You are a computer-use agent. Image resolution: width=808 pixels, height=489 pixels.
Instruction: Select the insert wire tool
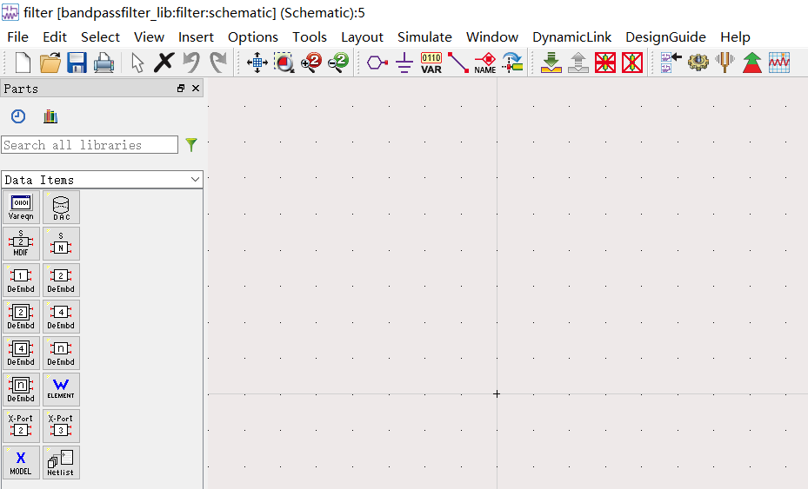[458, 63]
